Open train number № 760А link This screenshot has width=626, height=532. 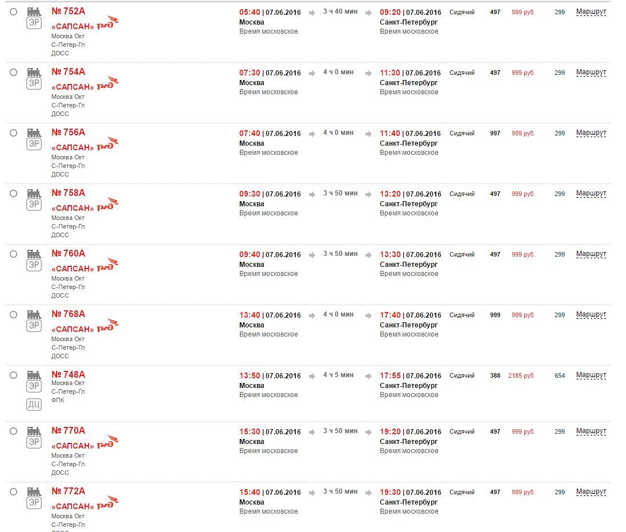click(x=68, y=253)
